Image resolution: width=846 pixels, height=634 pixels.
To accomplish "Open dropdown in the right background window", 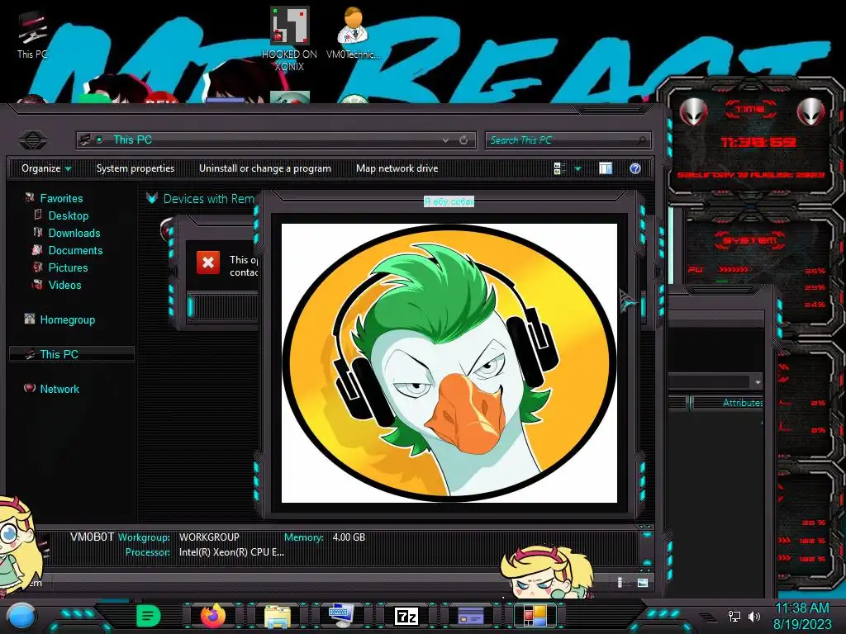I will (x=758, y=381).
